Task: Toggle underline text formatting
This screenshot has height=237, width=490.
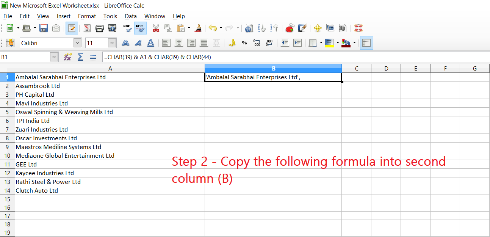Action: coord(150,43)
